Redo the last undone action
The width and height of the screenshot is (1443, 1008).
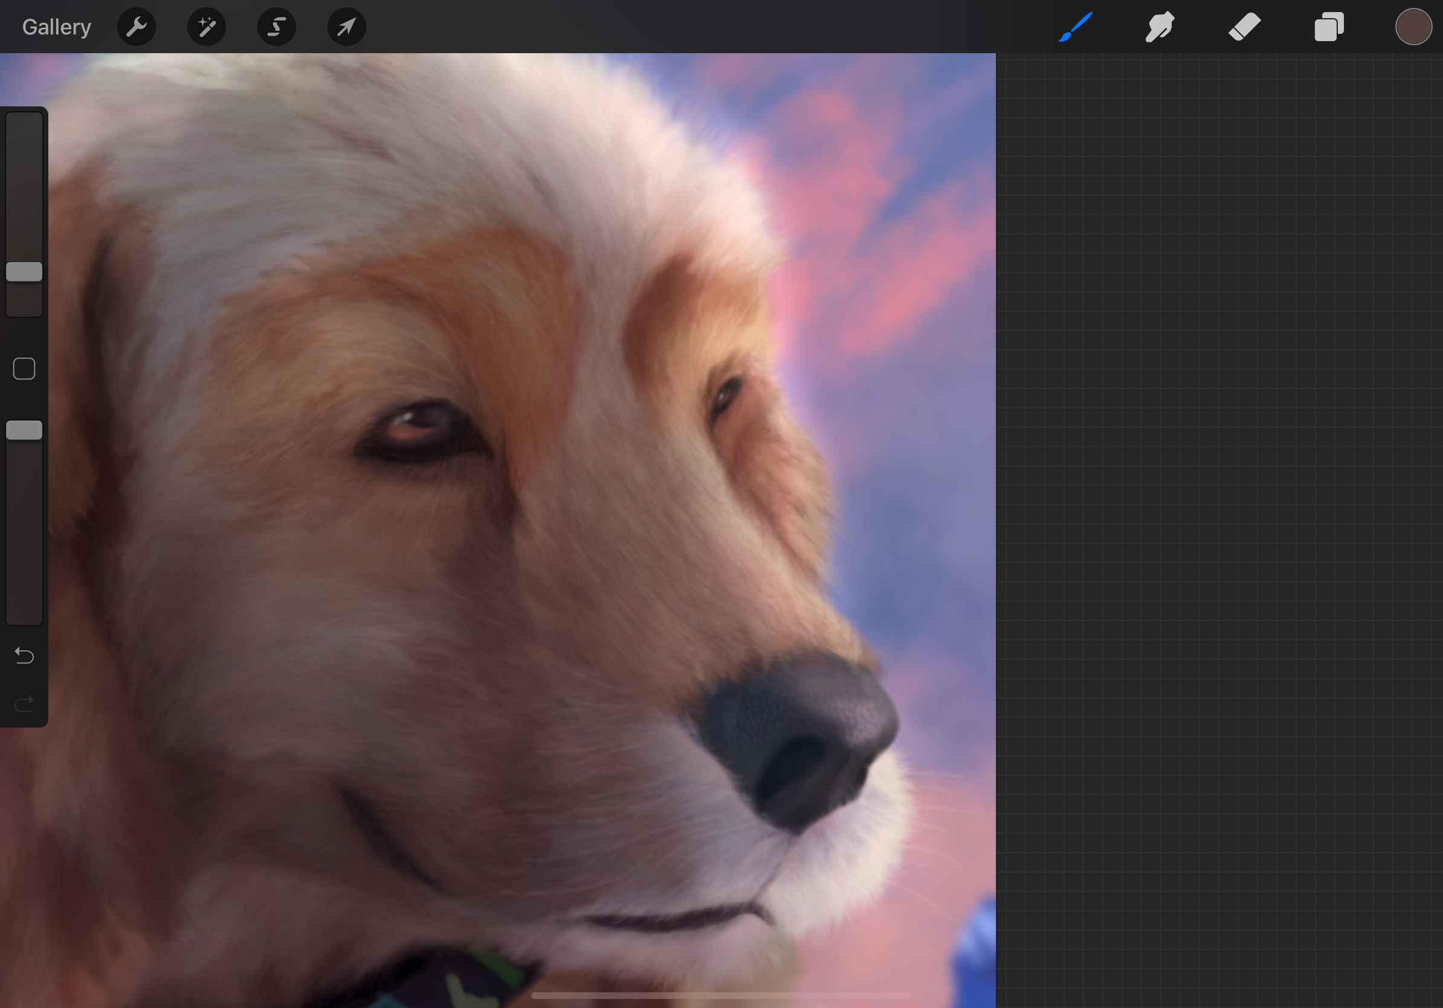[24, 704]
